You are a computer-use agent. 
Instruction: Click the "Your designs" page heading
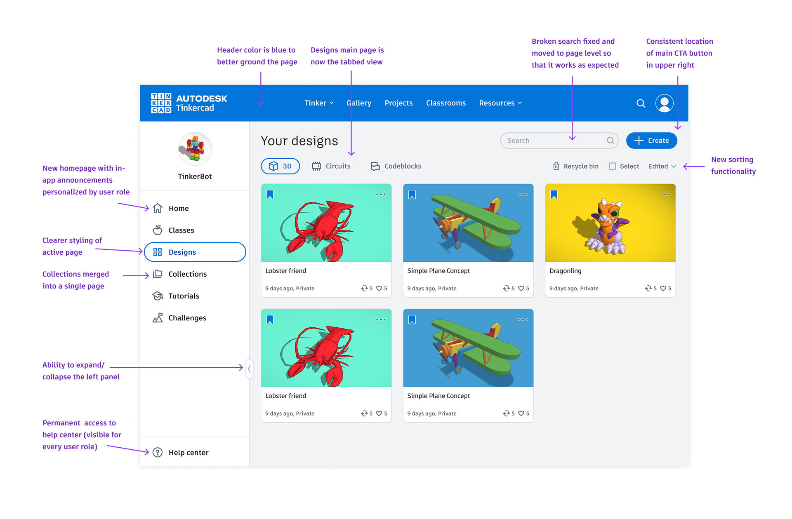click(299, 141)
